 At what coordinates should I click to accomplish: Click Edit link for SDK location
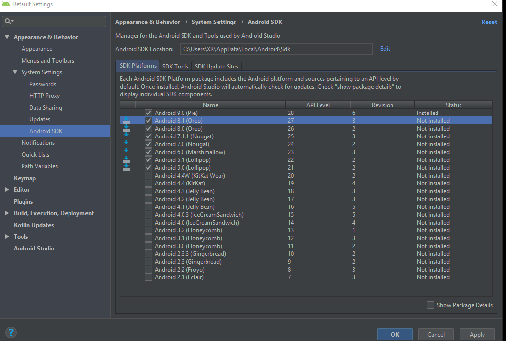(x=385, y=49)
